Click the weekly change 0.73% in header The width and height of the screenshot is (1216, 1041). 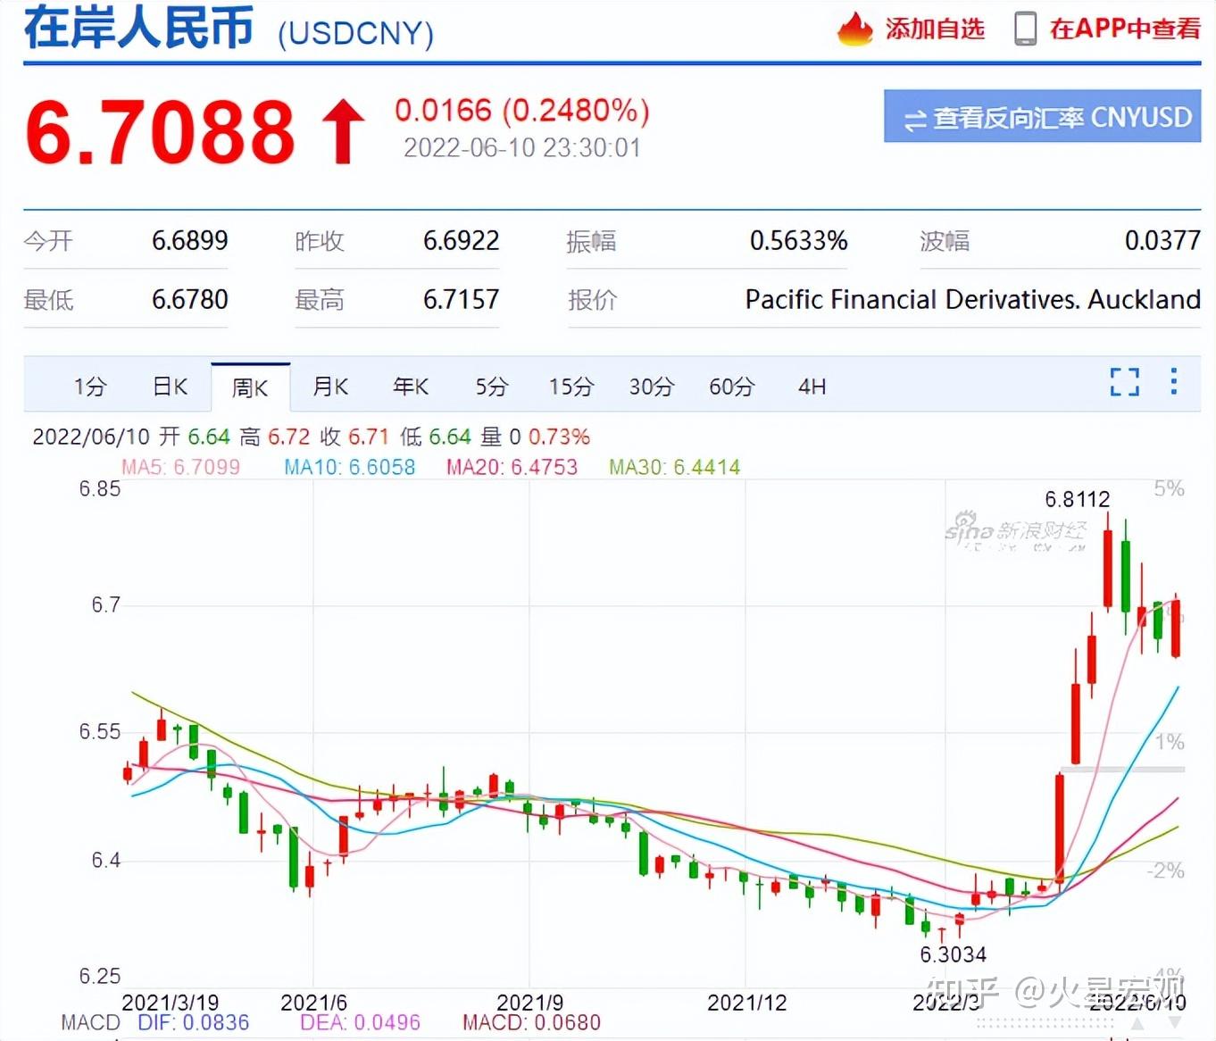click(x=559, y=437)
